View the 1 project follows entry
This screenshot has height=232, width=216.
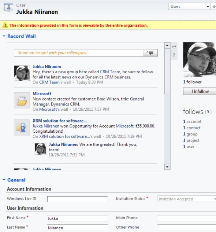(x=191, y=140)
